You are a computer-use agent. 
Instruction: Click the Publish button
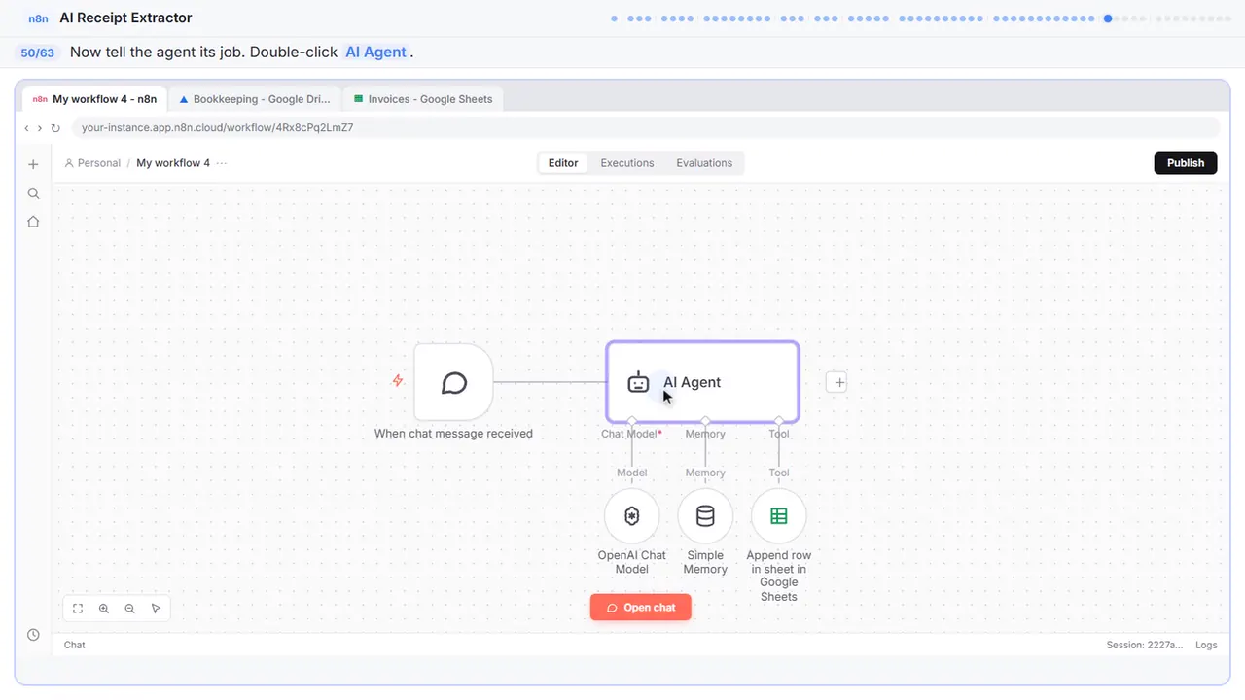click(1186, 163)
